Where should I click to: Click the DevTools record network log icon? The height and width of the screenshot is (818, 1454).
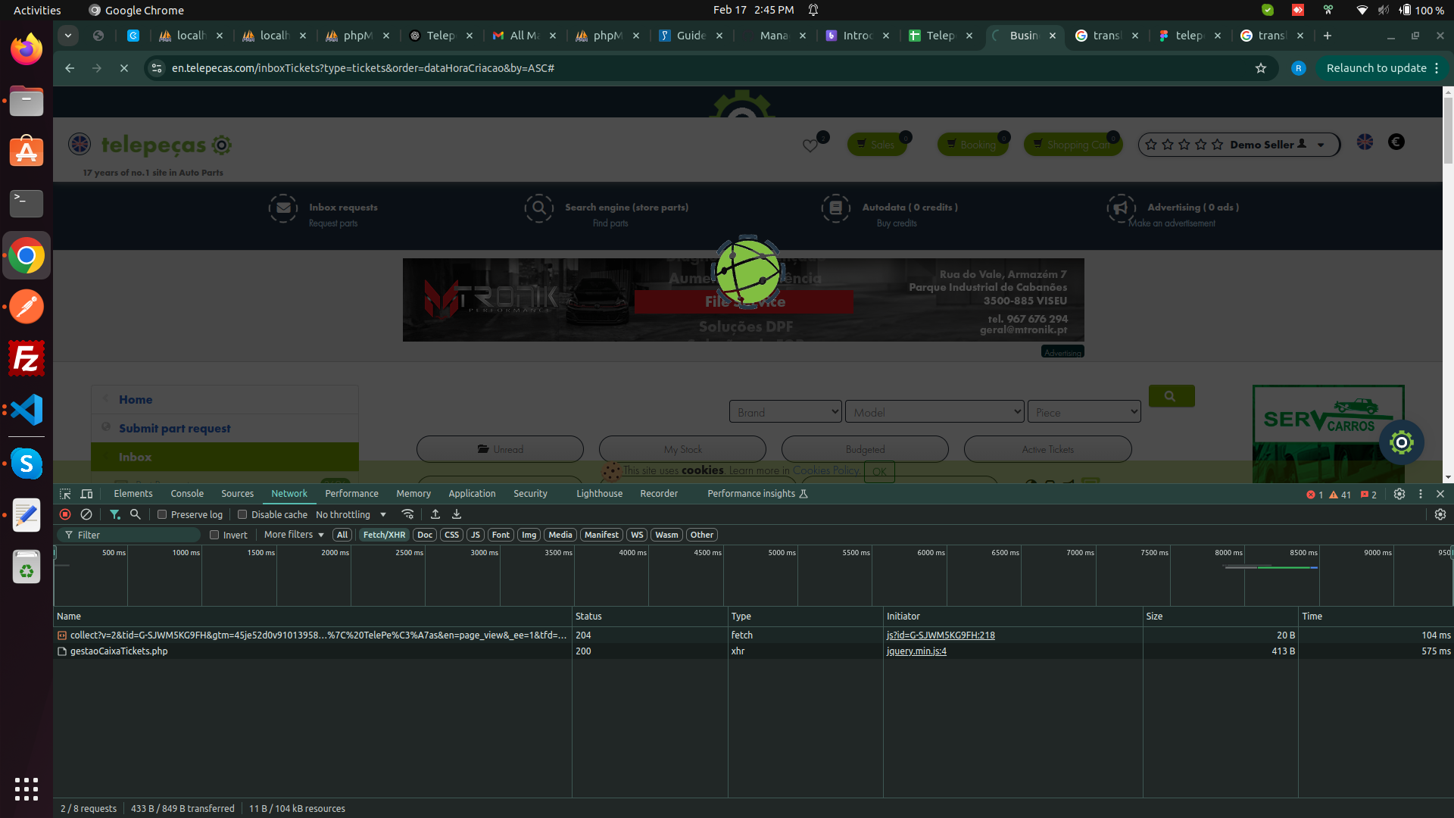point(65,514)
